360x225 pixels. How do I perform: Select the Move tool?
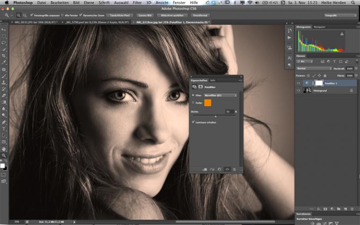tap(4, 29)
